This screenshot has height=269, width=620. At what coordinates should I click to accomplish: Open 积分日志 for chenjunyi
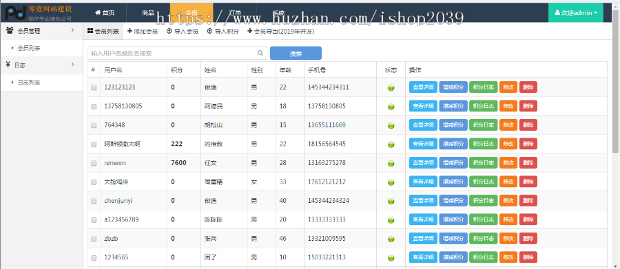(484, 201)
